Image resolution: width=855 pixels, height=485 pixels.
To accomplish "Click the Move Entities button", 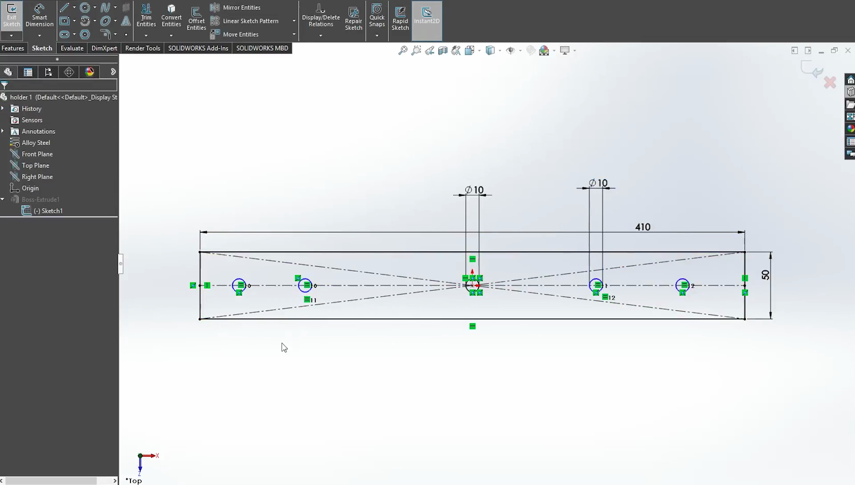I will (241, 34).
